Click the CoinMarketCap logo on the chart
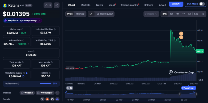Image resolution: width=208 pixels, height=103 pixels. tap(181, 72)
